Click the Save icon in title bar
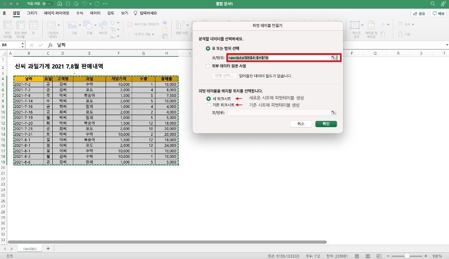Screen dimensions: 449x259 click(x=68, y=4)
